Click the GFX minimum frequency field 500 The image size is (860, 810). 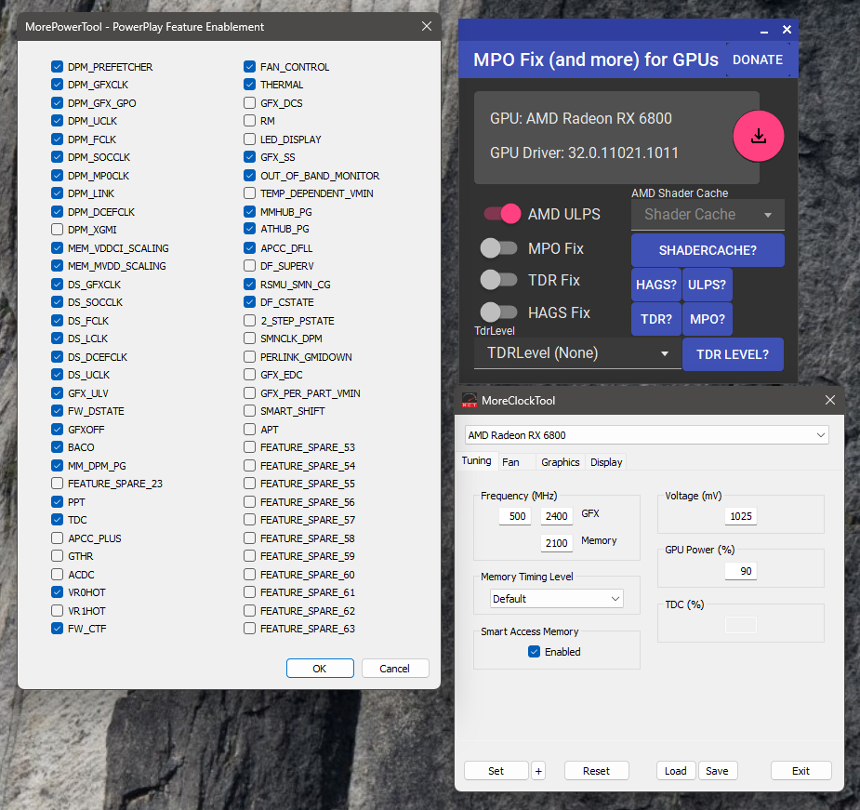[x=515, y=516]
